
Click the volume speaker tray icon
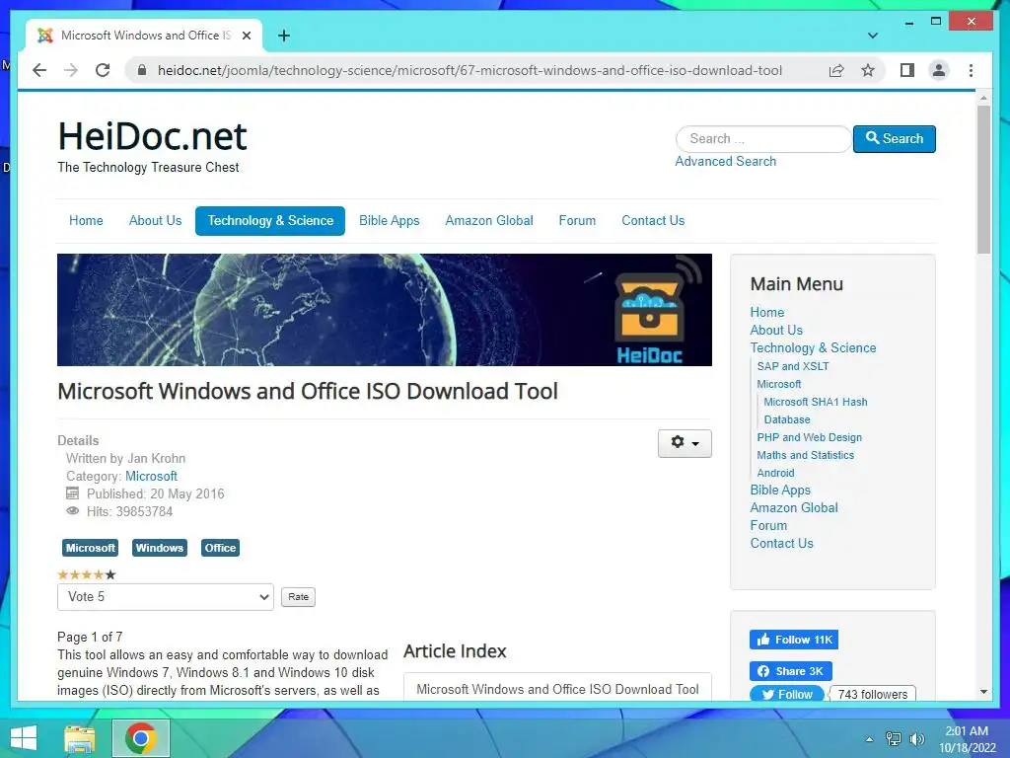click(x=916, y=738)
